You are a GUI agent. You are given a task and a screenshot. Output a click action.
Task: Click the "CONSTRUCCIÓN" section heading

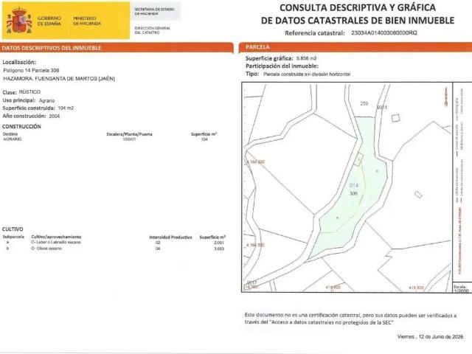21,126
